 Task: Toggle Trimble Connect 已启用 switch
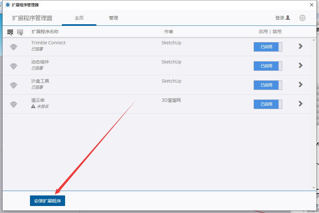268,47
